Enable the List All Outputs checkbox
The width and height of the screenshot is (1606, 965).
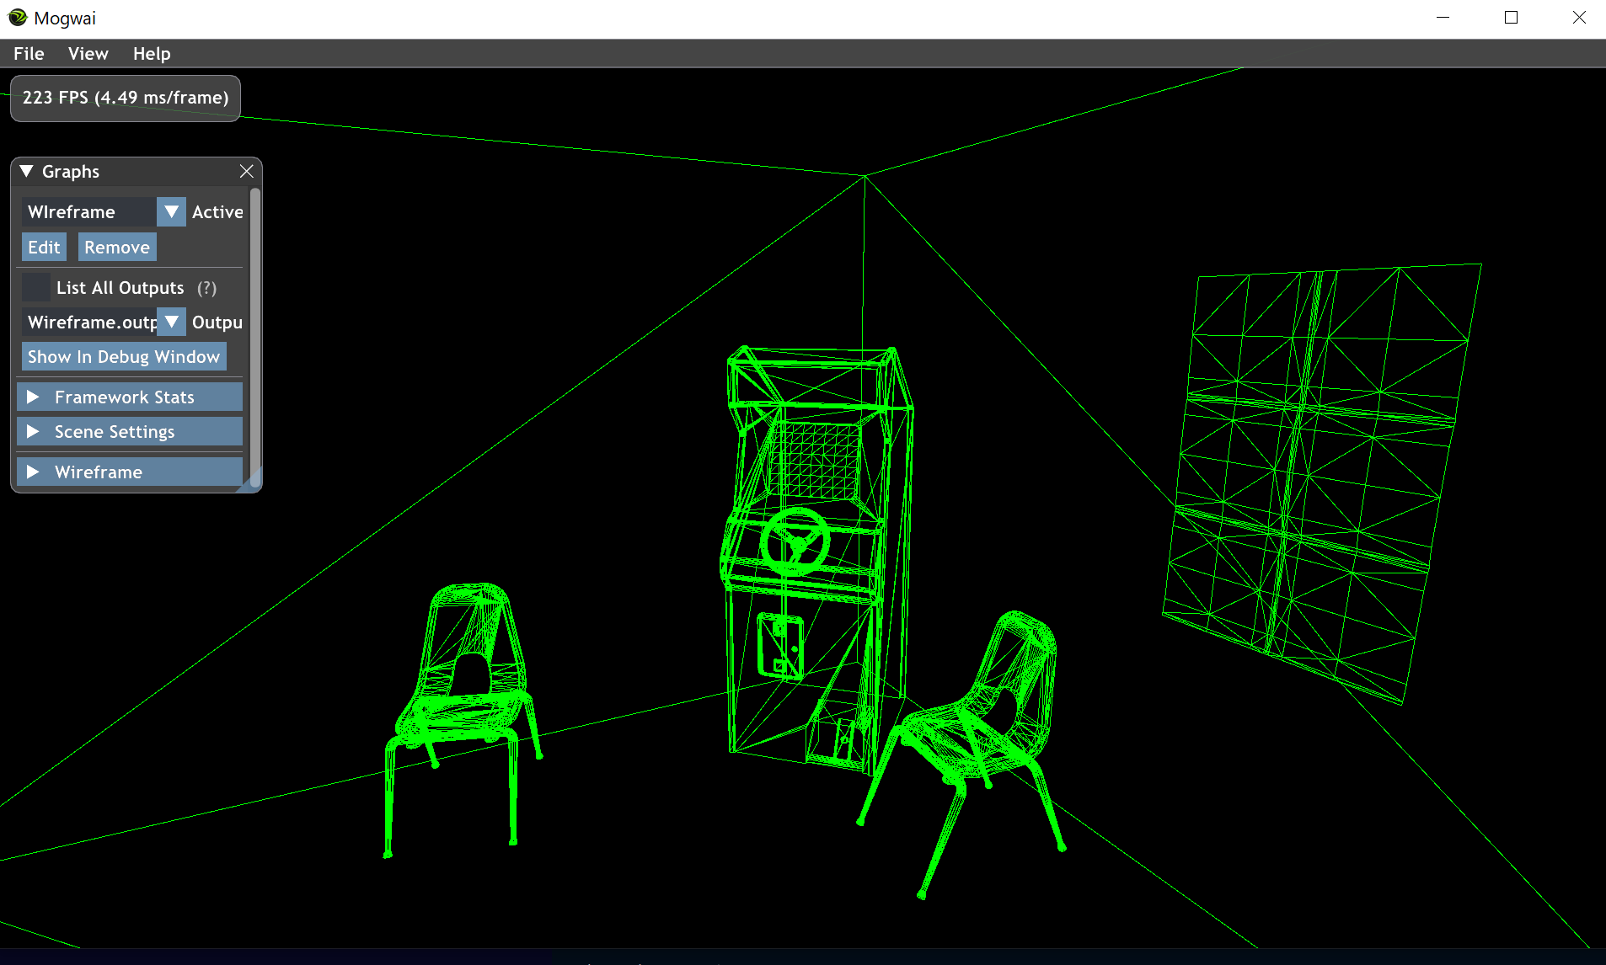[35, 286]
